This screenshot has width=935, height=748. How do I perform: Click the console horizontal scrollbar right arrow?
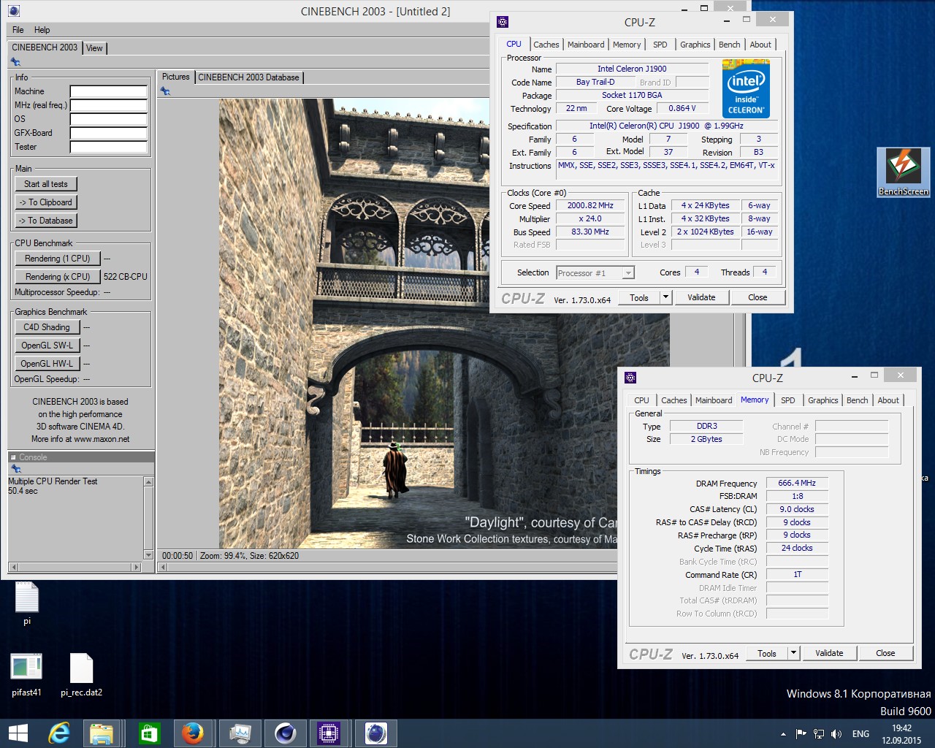coord(136,567)
